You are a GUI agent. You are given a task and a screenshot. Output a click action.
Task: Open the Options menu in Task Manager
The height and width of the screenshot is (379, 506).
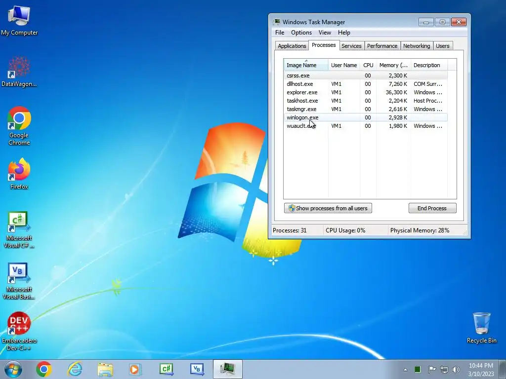tap(301, 33)
